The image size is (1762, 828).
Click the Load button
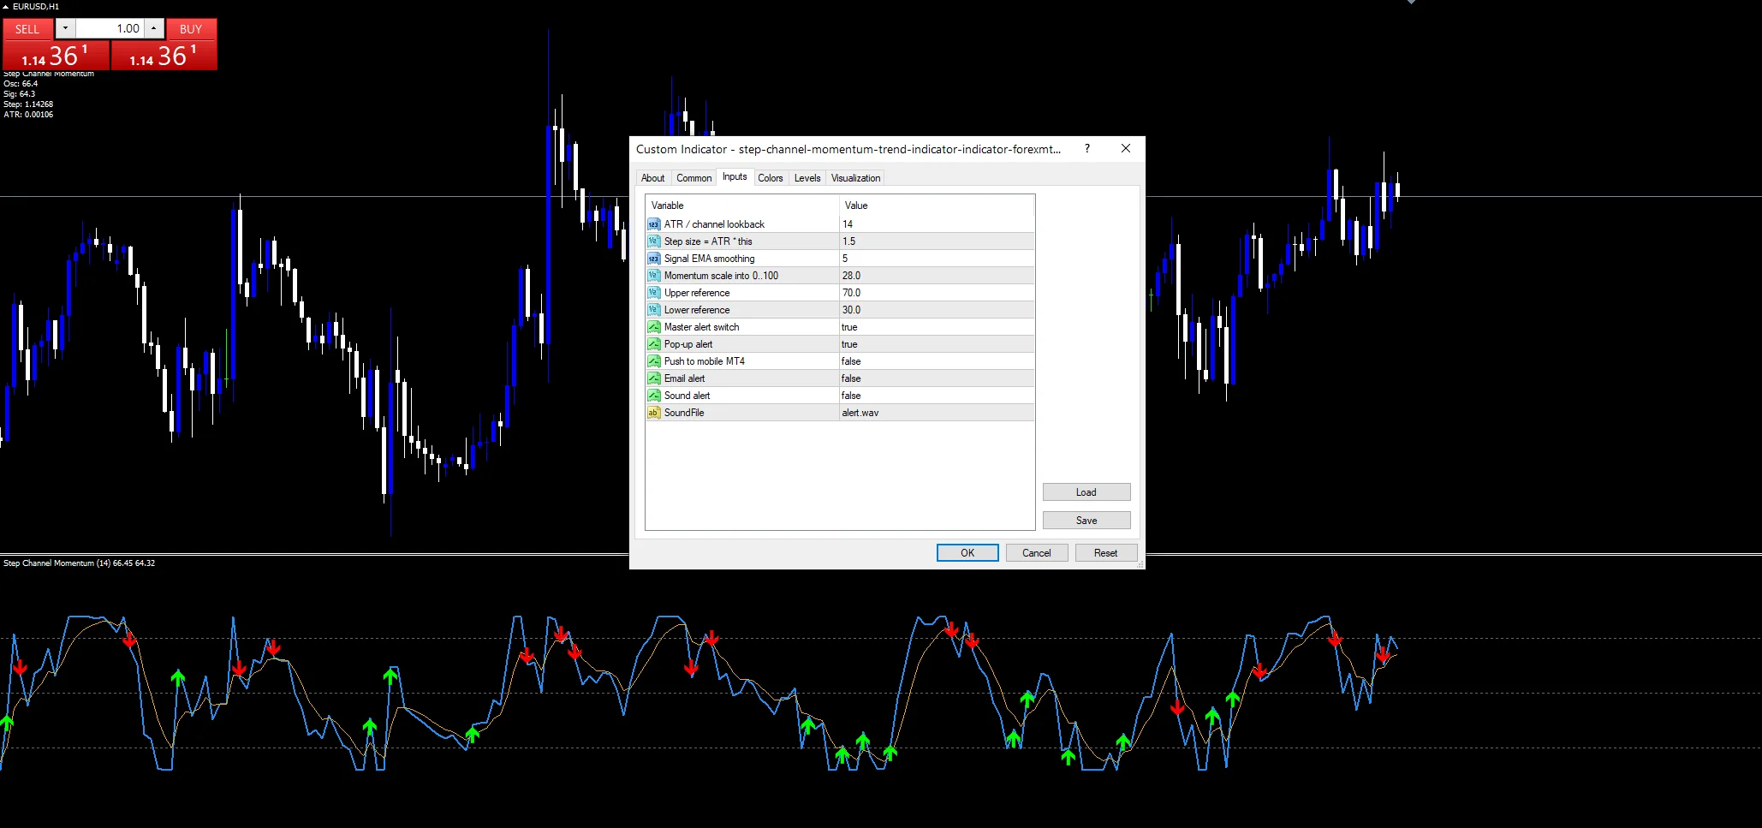click(x=1086, y=492)
